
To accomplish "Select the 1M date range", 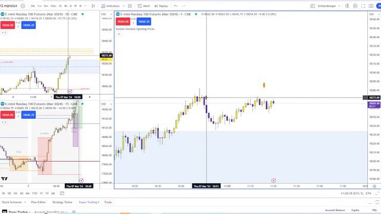I will click(15, 193).
